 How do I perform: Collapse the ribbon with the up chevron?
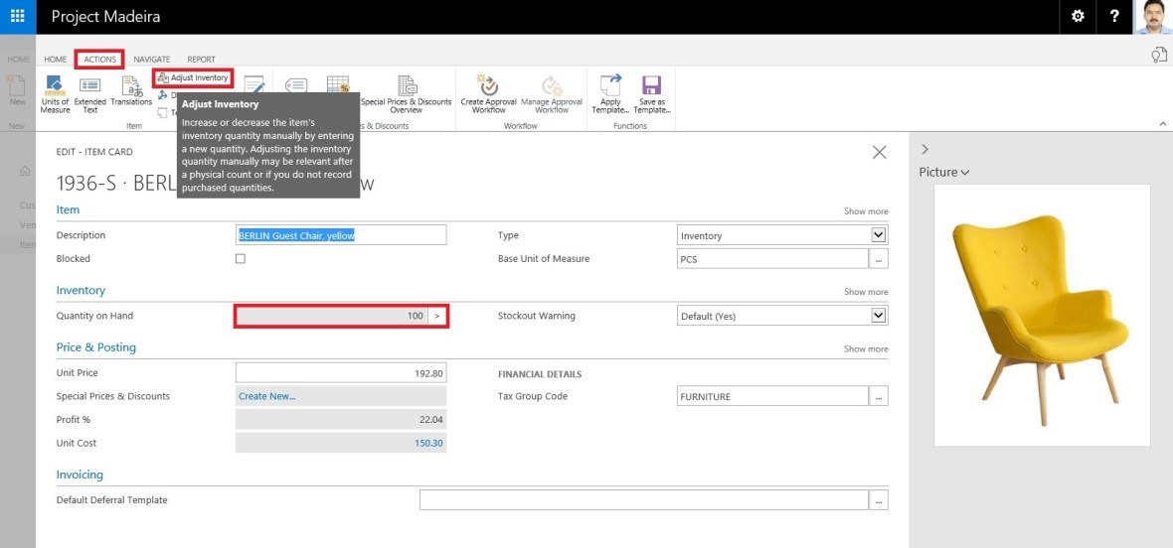pos(1163,123)
